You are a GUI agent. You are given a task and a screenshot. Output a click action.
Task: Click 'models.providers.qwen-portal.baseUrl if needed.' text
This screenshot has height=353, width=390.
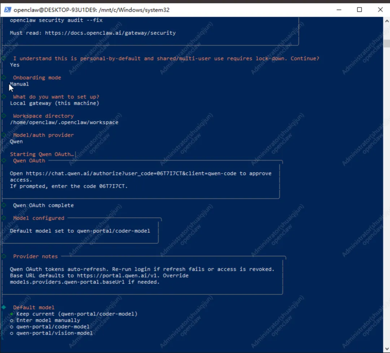pyautogui.click(x=84, y=282)
